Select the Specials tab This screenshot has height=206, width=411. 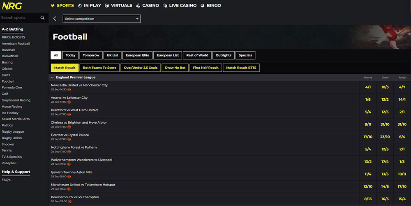pyautogui.click(x=245, y=55)
